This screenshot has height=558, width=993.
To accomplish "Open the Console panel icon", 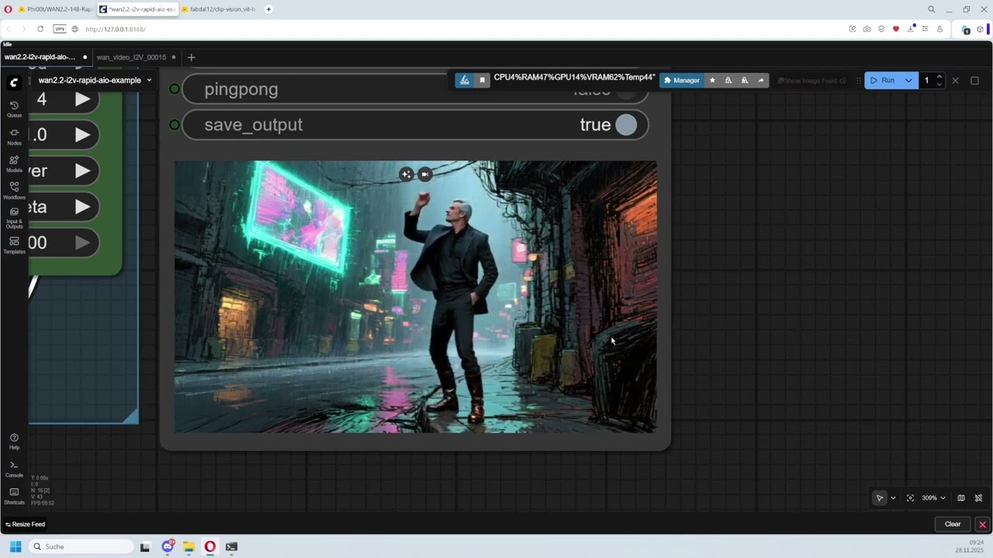I will coord(14,469).
